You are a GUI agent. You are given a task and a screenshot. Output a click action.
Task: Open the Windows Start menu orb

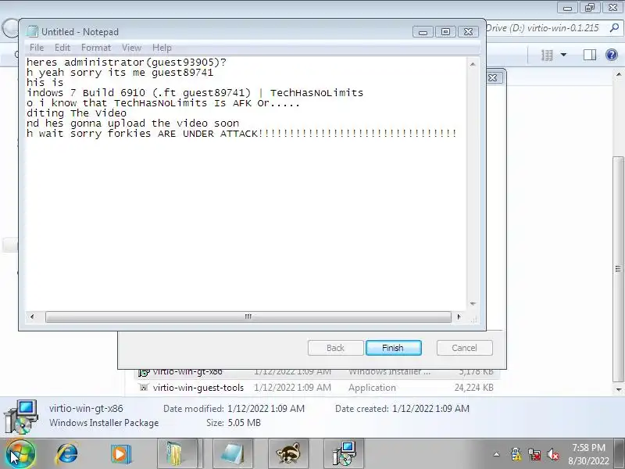tap(20, 454)
